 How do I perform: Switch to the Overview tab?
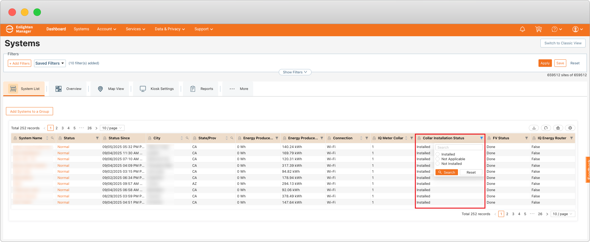point(68,89)
